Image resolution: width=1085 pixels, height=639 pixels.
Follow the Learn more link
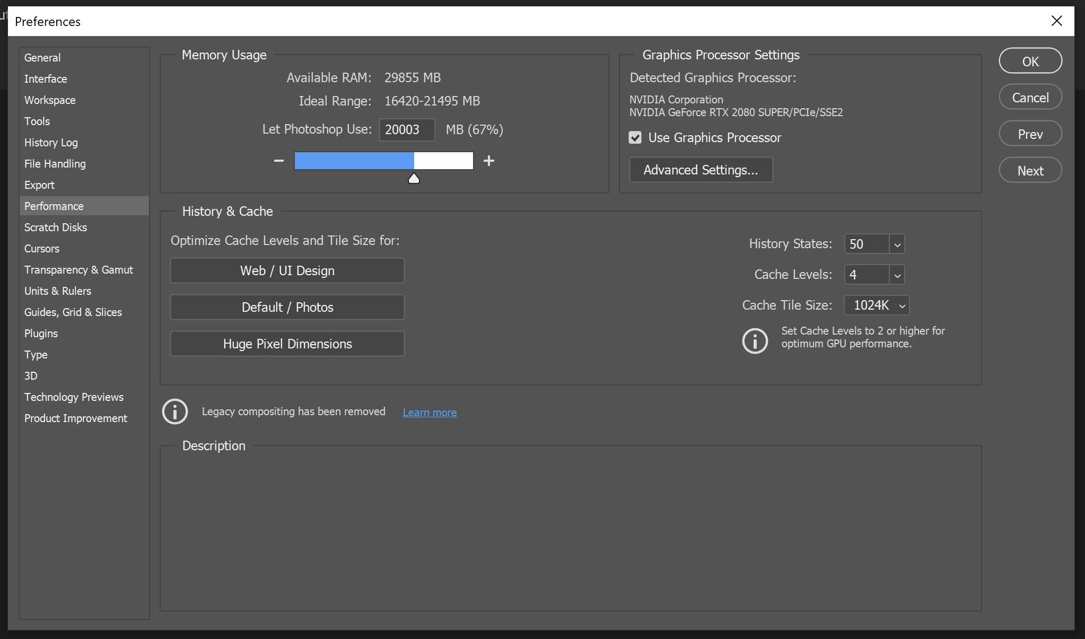click(x=430, y=413)
